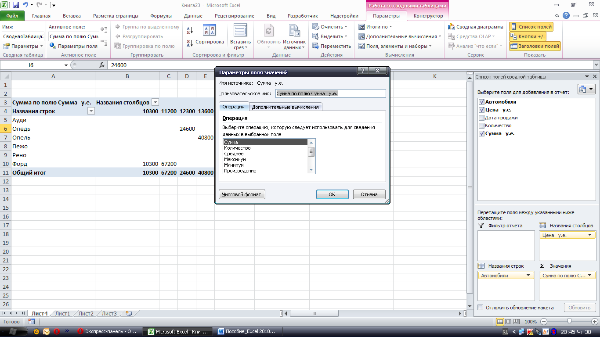
Task: Switch to Дополнительные вычисления dialog tab
Action: click(286, 107)
